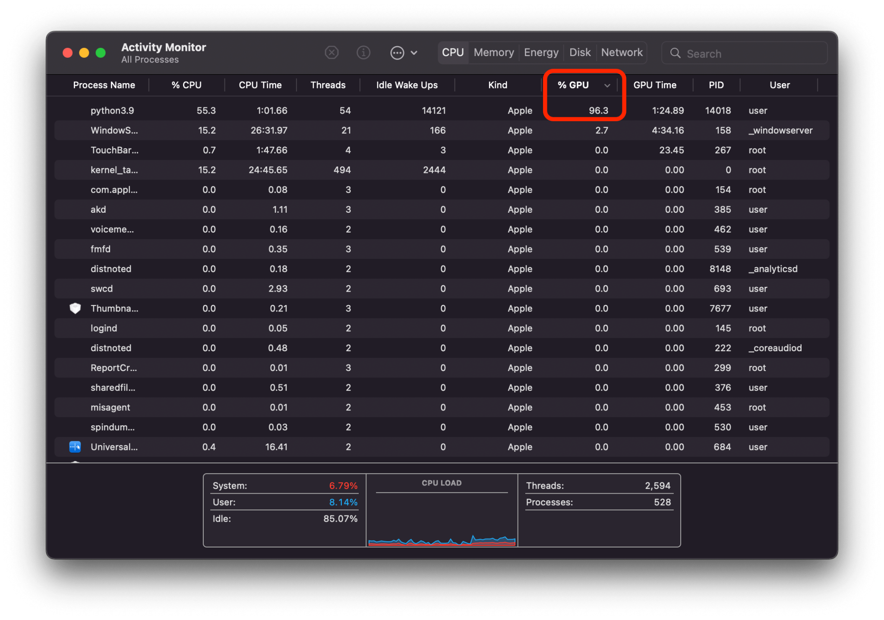Open the Energy tab

tap(540, 52)
